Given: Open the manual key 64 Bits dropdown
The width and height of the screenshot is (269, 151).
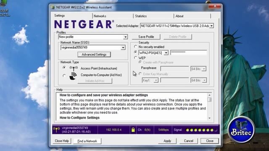Looking at the screenshot, I should point(204,80).
